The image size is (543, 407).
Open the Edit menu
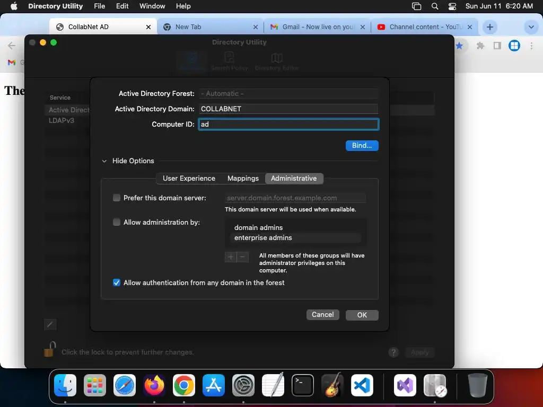point(122,6)
